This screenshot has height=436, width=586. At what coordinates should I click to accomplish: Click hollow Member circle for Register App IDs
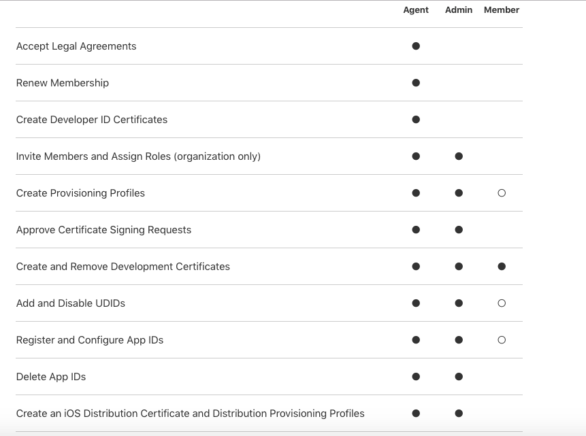pos(502,340)
